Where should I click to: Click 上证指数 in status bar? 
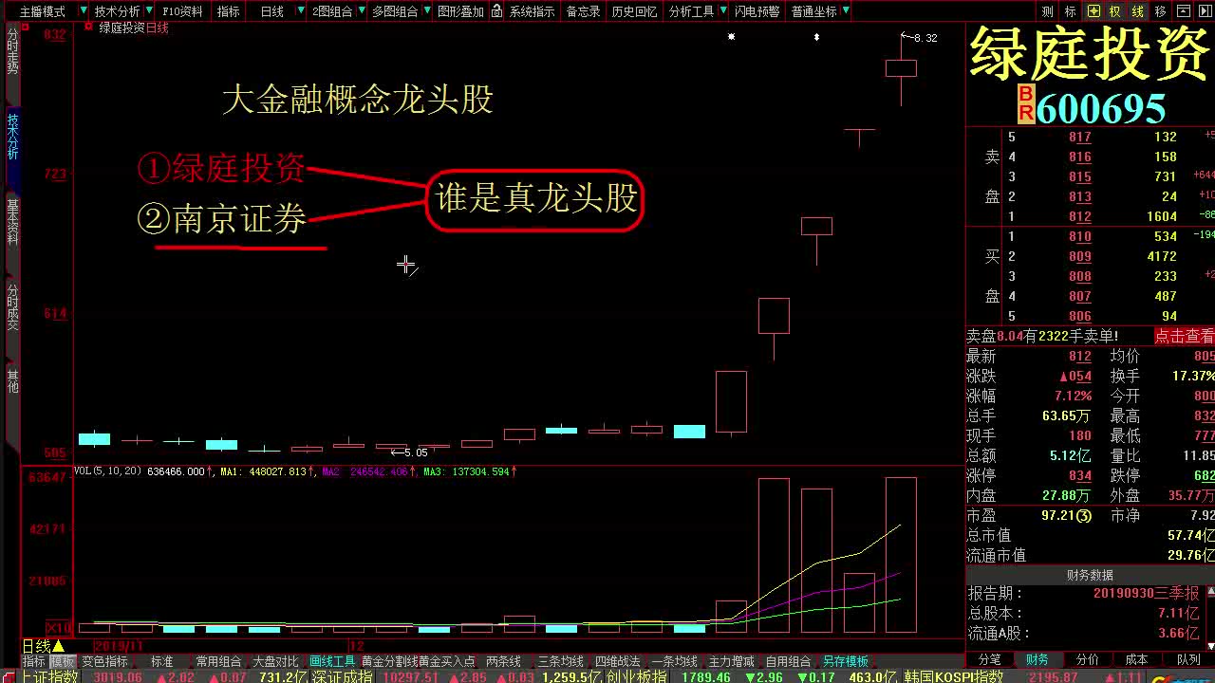coord(49,676)
